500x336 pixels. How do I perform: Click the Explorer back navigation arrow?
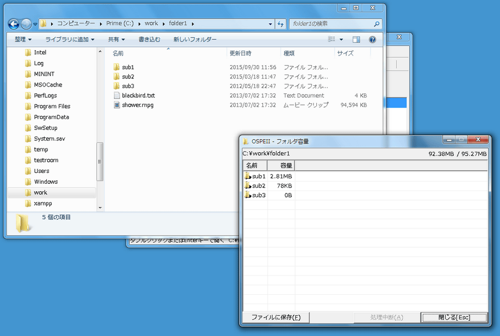pyautogui.click(x=14, y=24)
